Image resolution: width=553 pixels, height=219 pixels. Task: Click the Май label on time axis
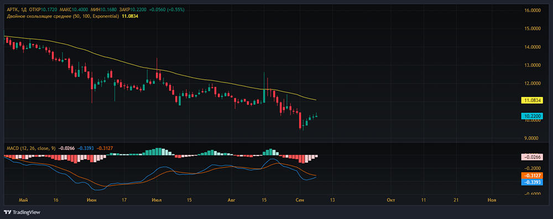[x=24, y=200]
